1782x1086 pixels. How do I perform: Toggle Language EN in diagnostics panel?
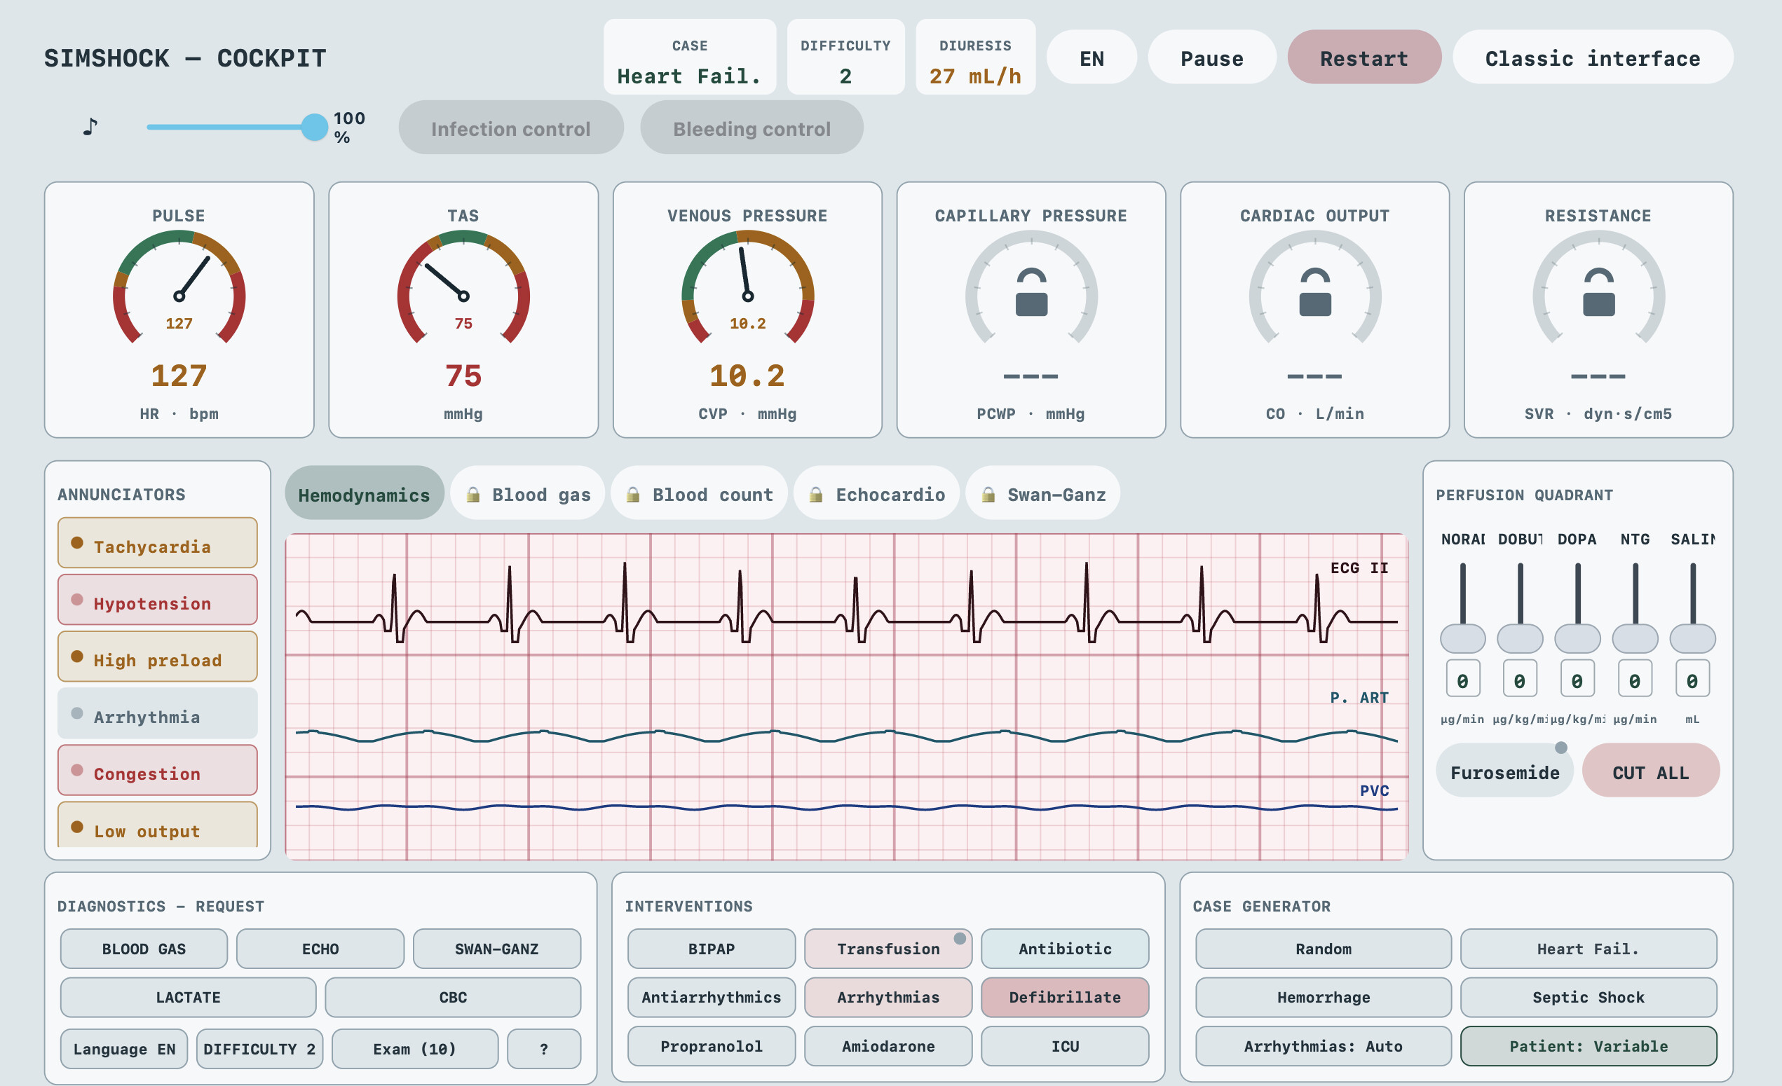(x=124, y=1049)
